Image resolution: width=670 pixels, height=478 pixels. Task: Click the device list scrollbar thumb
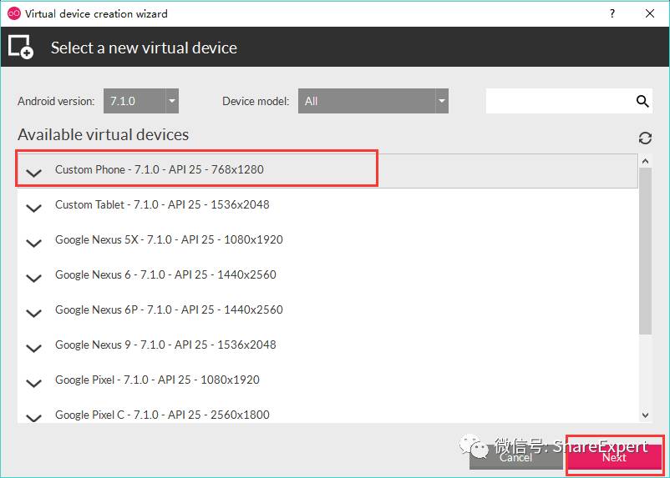pyautogui.click(x=645, y=251)
